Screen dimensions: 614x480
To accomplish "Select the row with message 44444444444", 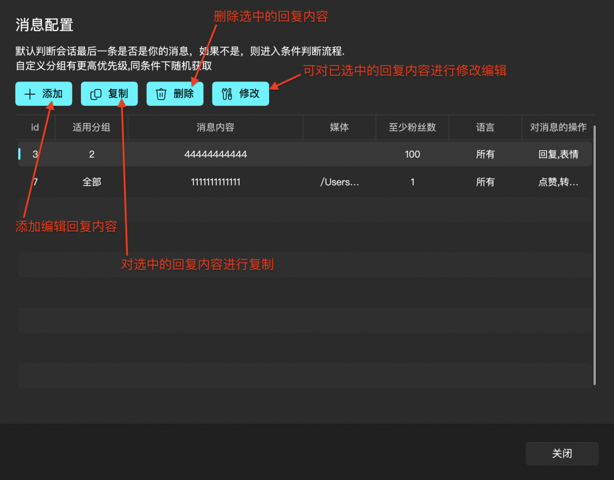I will point(215,154).
